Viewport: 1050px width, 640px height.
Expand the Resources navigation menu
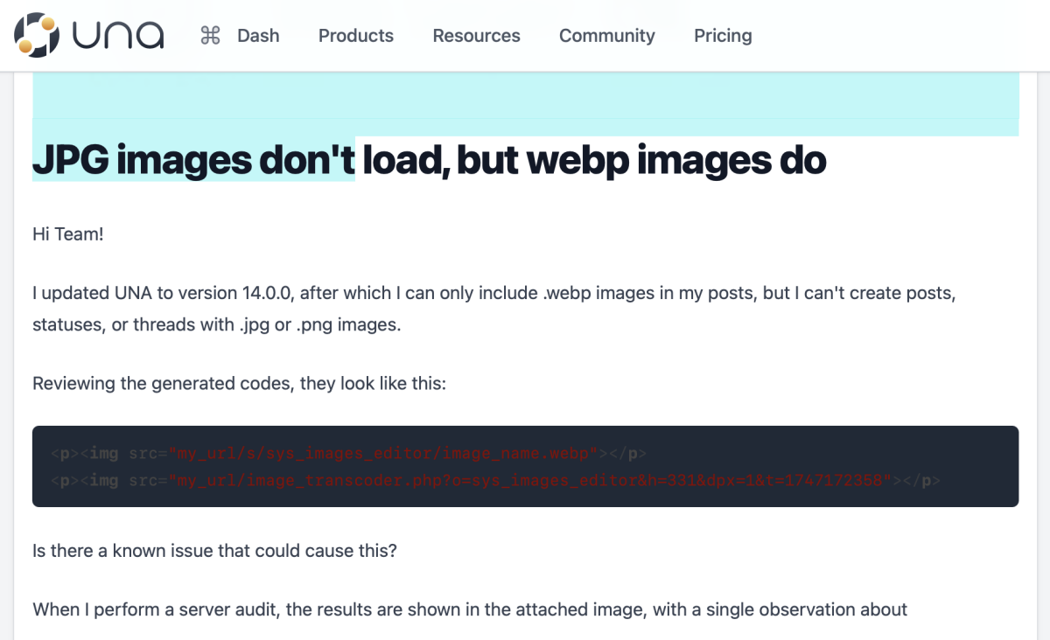coord(476,36)
